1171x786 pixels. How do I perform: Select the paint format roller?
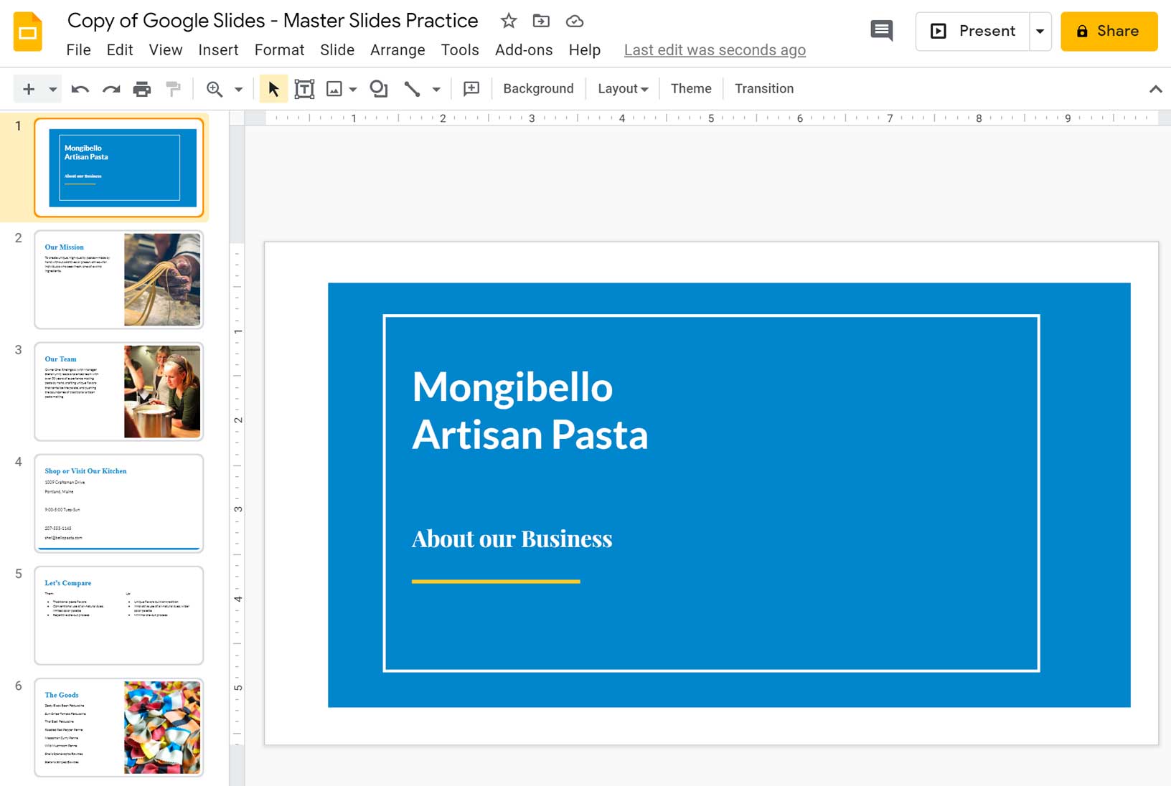pyautogui.click(x=173, y=89)
